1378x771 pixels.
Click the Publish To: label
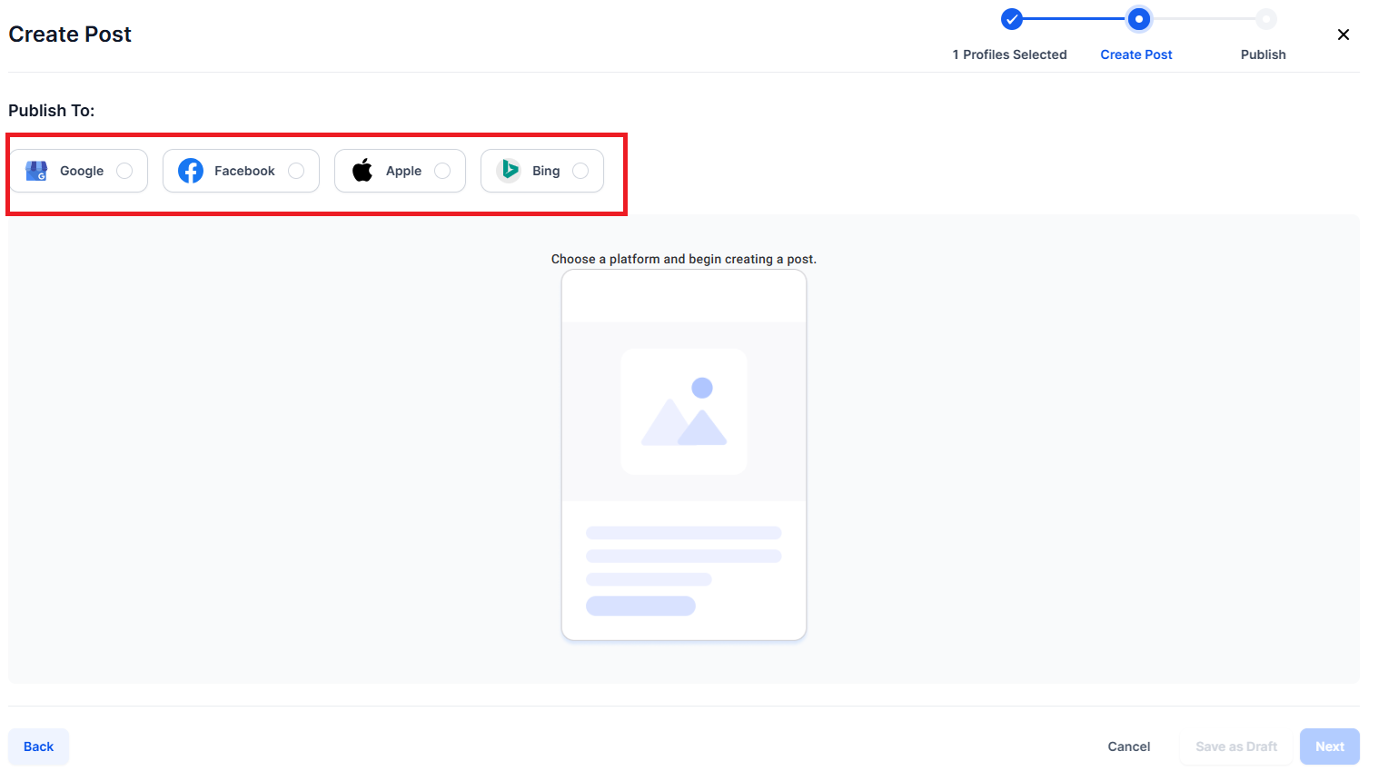click(52, 111)
